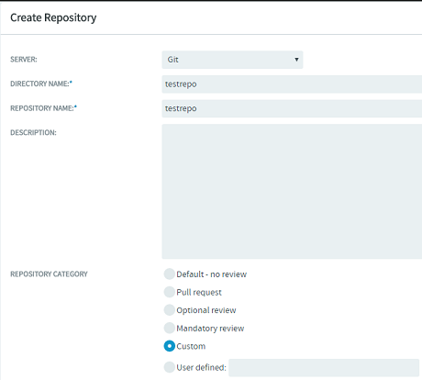Click the black arrow in Server selector
Screen dimensions: 422x380
[296, 60]
